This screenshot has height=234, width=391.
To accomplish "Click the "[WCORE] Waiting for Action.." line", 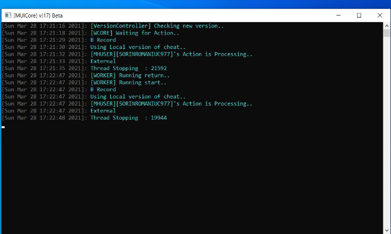I will (x=134, y=33).
